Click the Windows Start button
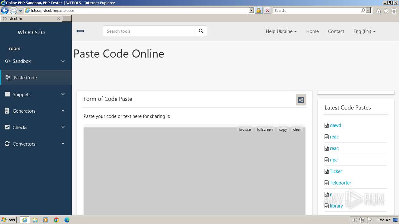Image resolution: width=399 pixels, height=224 pixels. tap(9, 220)
